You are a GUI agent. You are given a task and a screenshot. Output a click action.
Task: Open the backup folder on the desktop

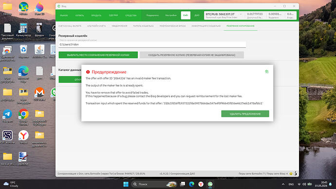tap(7, 9)
